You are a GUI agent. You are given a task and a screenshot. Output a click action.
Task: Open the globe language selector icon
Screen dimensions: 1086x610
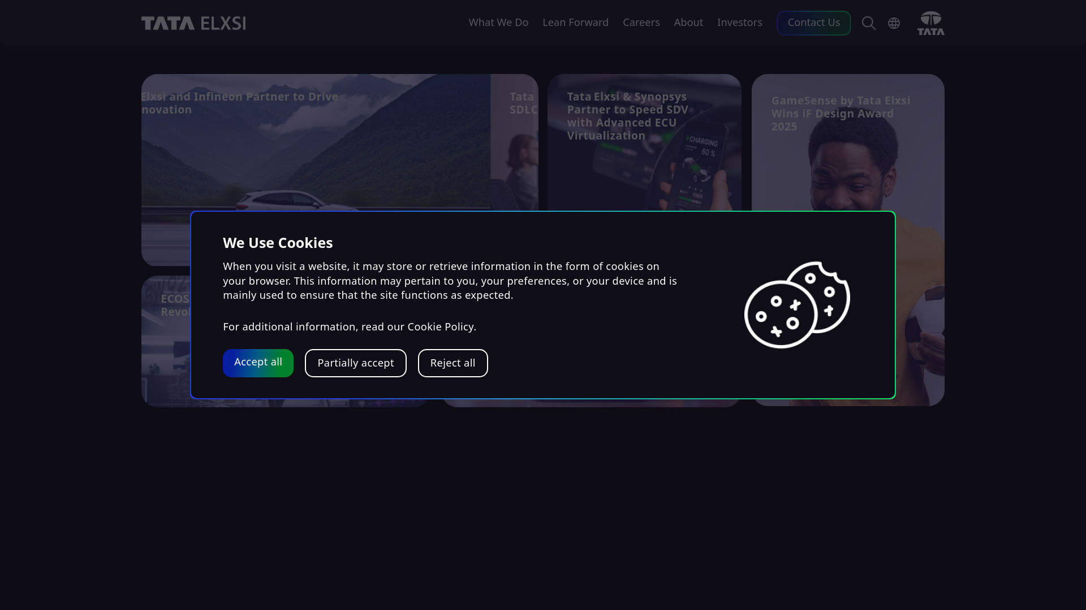click(894, 23)
